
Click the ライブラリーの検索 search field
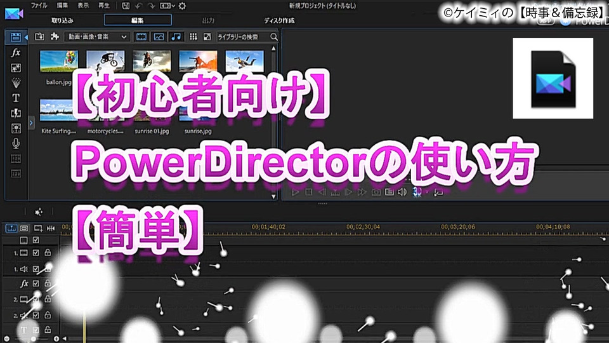(243, 37)
